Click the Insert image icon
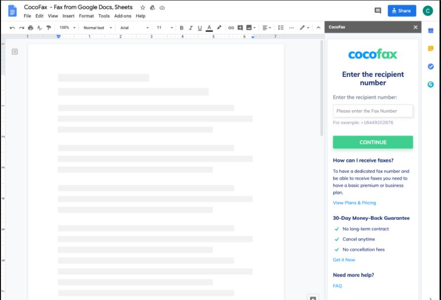Screen dimensions: 441x300 point(249,28)
